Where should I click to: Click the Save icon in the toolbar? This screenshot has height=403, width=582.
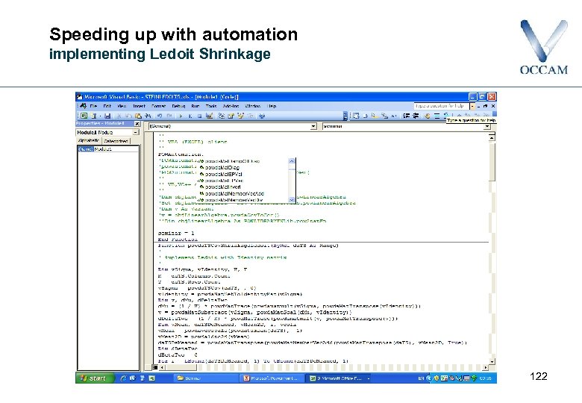(x=107, y=116)
